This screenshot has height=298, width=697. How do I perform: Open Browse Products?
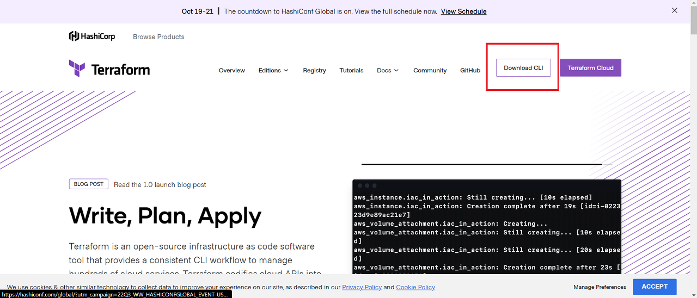tap(158, 37)
